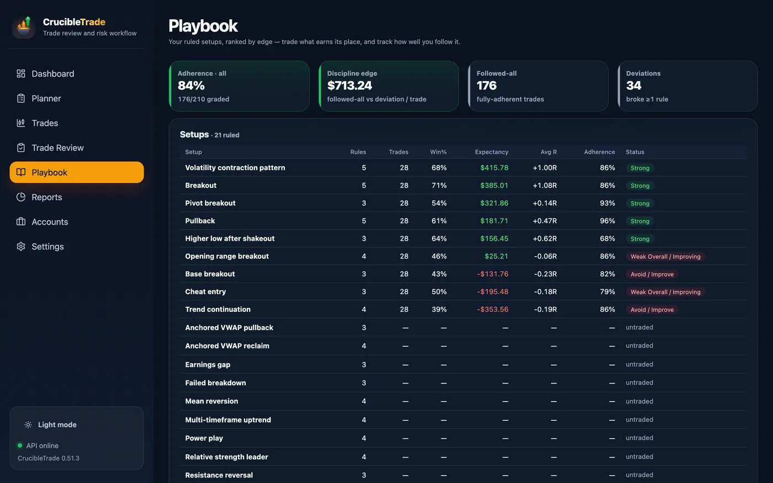Viewport: 773px width, 483px height.
Task: Click the Playbook book icon
Action: pos(21,172)
